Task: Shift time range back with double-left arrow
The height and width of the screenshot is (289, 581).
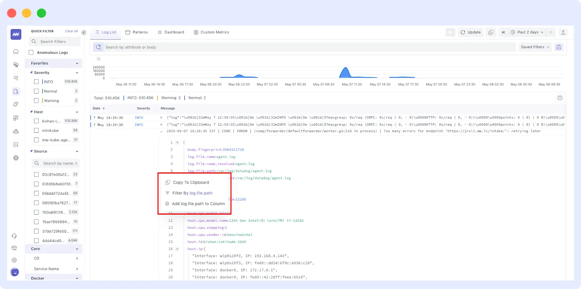Action: pyautogui.click(x=503, y=32)
